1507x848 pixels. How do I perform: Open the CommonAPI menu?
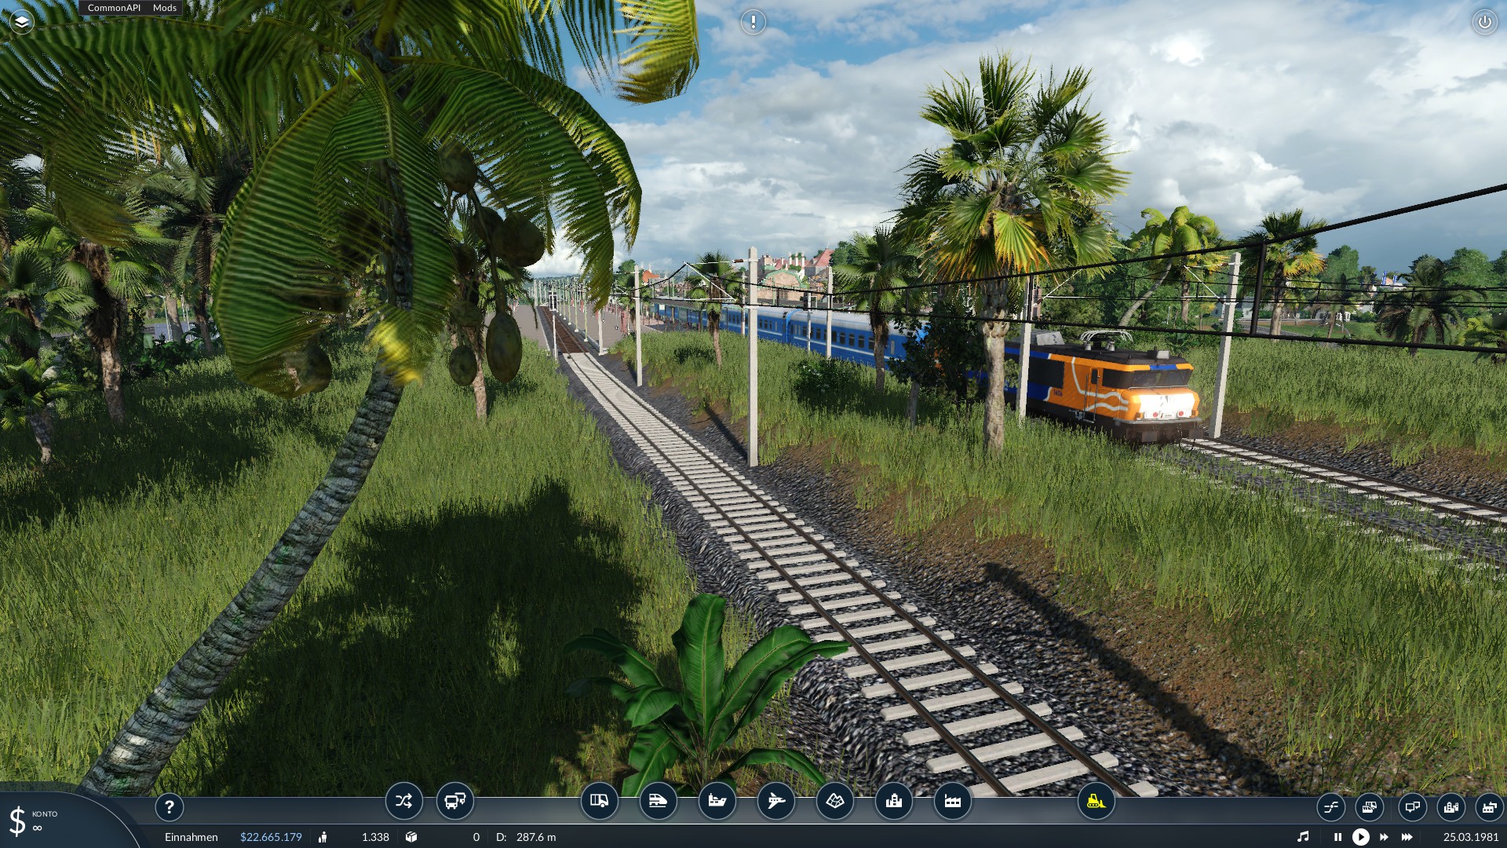point(114,8)
